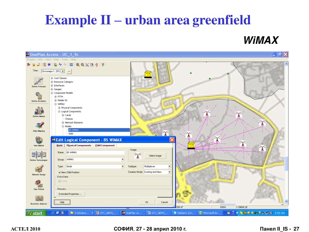309x232 pixels.
Task: Expand the Physical Components node
Action: pos(59,108)
